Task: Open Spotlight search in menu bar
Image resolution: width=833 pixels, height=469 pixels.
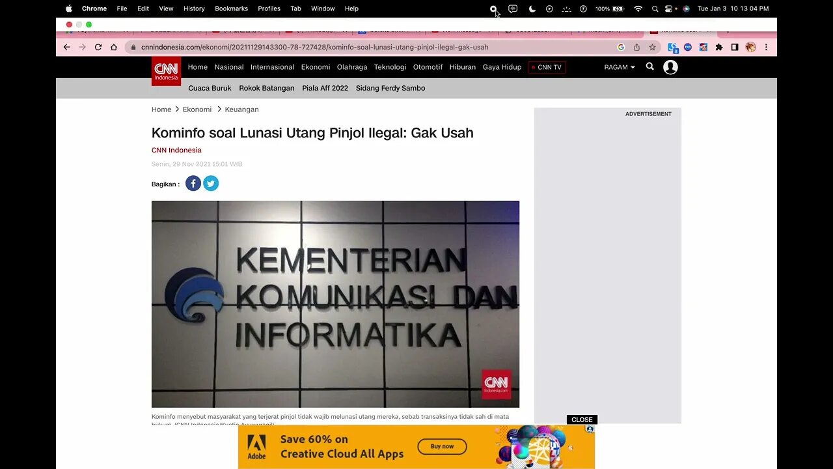Action: 655,8
